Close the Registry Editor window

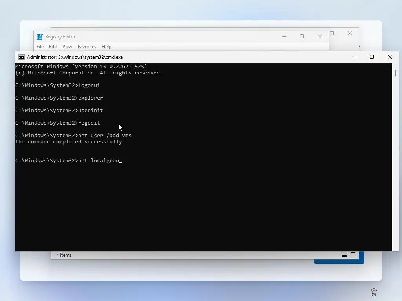click(320, 36)
